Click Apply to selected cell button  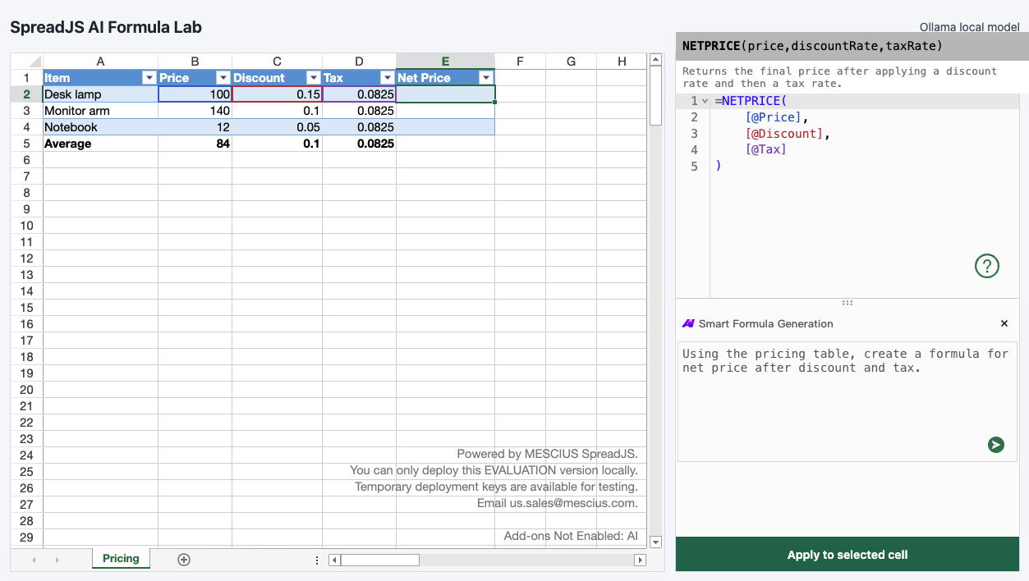(x=848, y=555)
